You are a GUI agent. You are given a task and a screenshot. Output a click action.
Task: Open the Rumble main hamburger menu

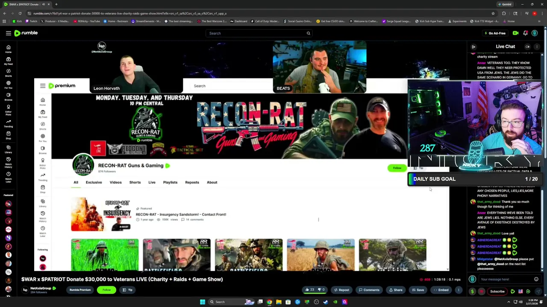pyautogui.click(x=8, y=33)
